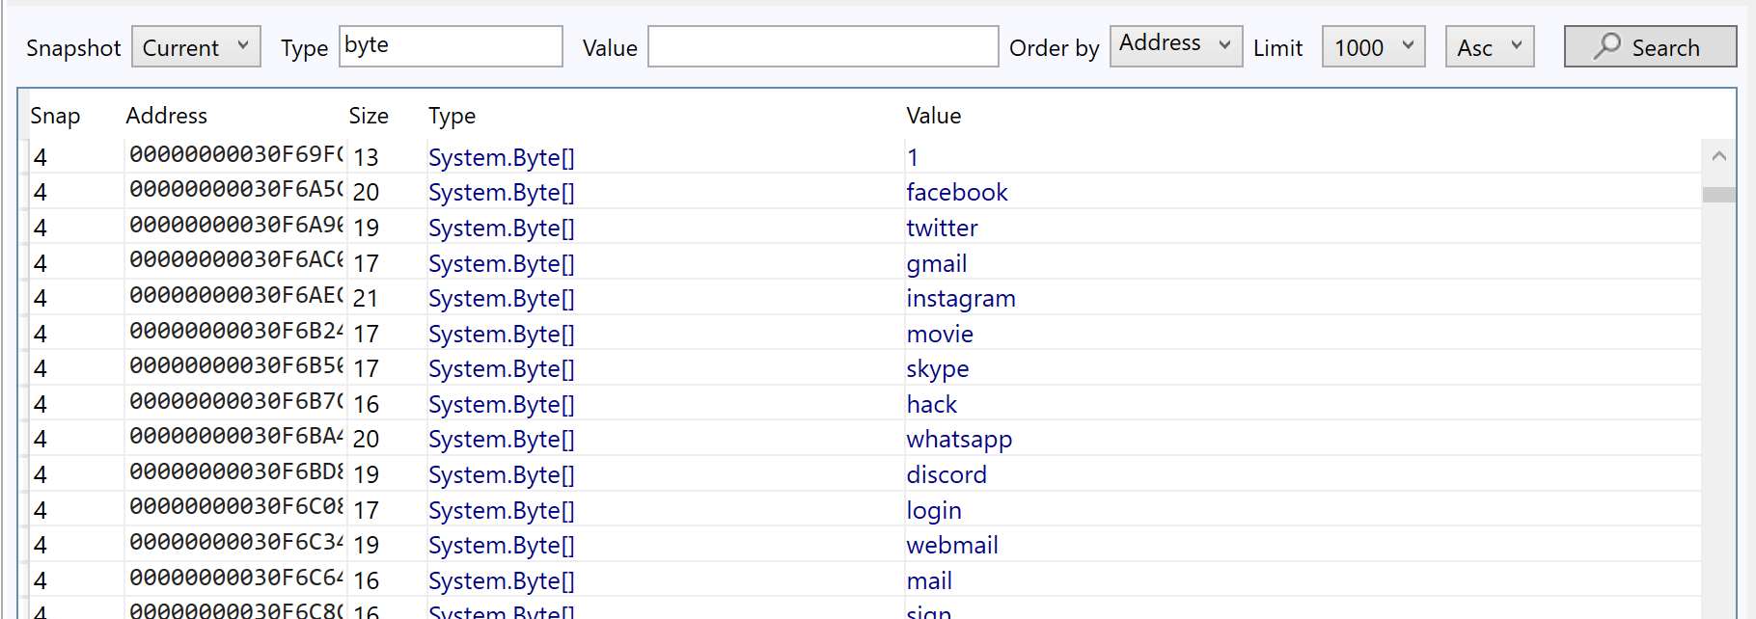
Task: Click the Value column header
Action: [933, 116]
